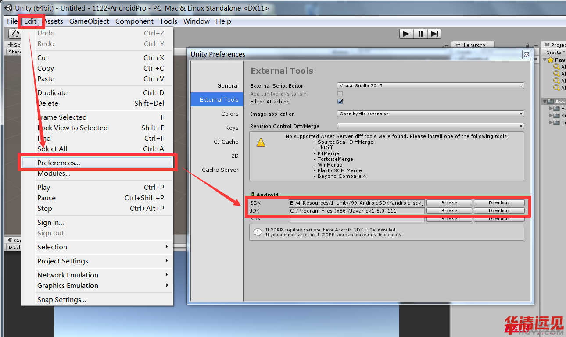The height and width of the screenshot is (337, 566).
Task: Click the Step frame icon
Action: click(x=434, y=34)
